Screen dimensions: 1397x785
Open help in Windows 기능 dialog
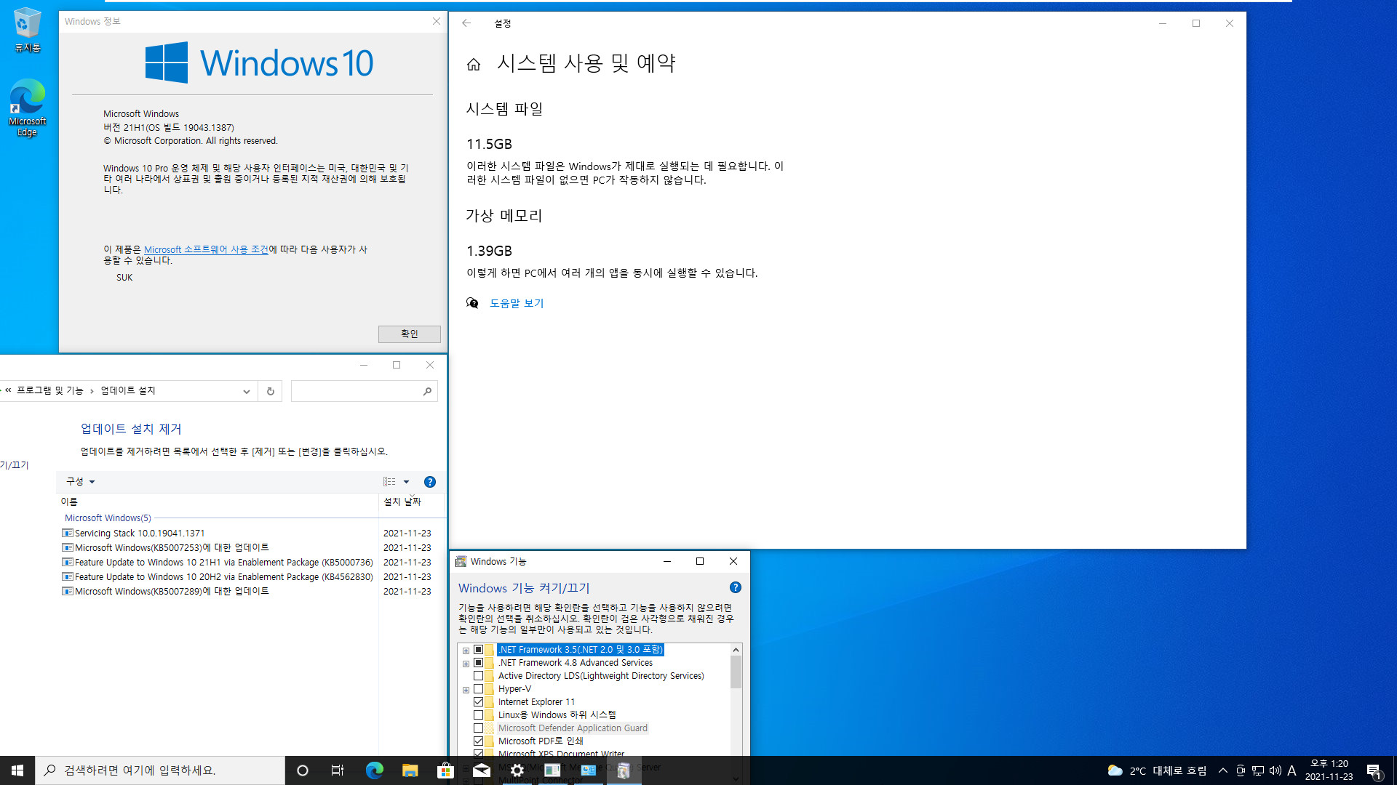(736, 587)
